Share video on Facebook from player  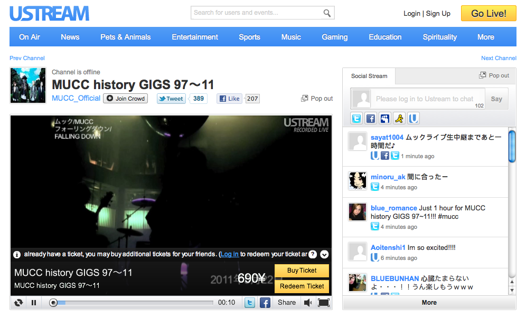click(265, 303)
